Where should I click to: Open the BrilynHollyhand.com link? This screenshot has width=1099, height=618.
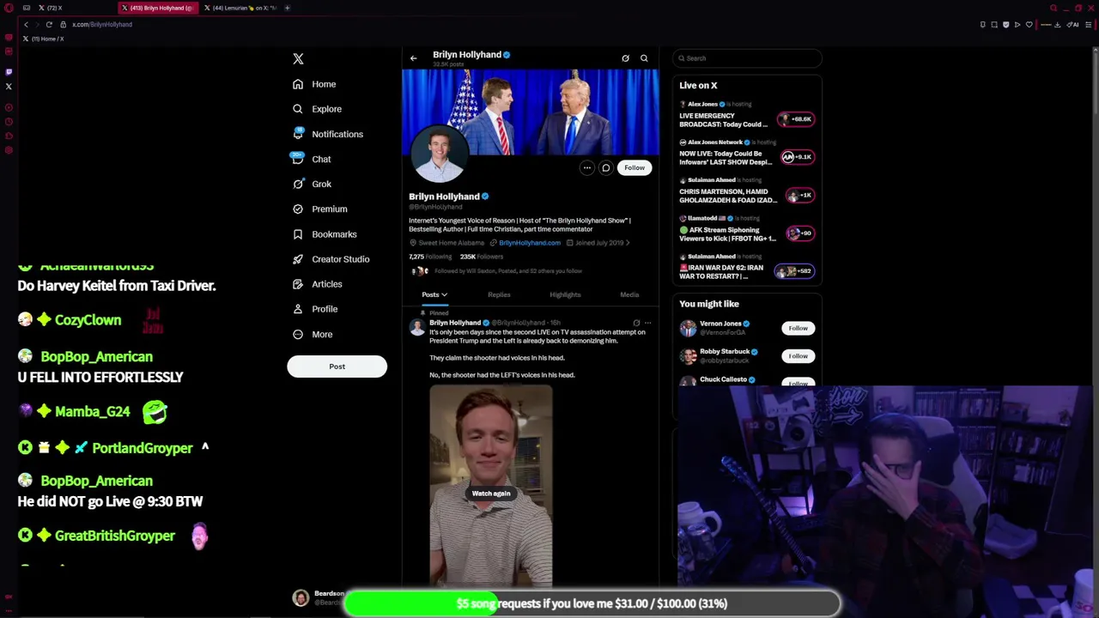[529, 243]
